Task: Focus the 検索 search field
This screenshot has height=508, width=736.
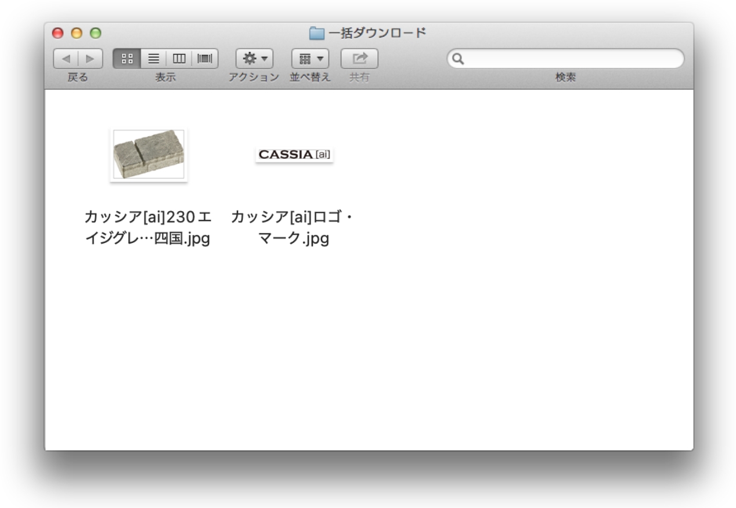Action: (x=572, y=59)
